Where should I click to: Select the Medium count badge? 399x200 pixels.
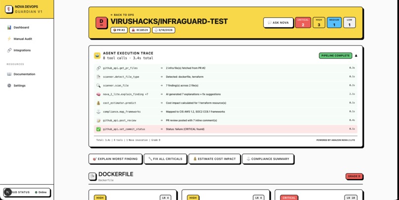(x=334, y=22)
